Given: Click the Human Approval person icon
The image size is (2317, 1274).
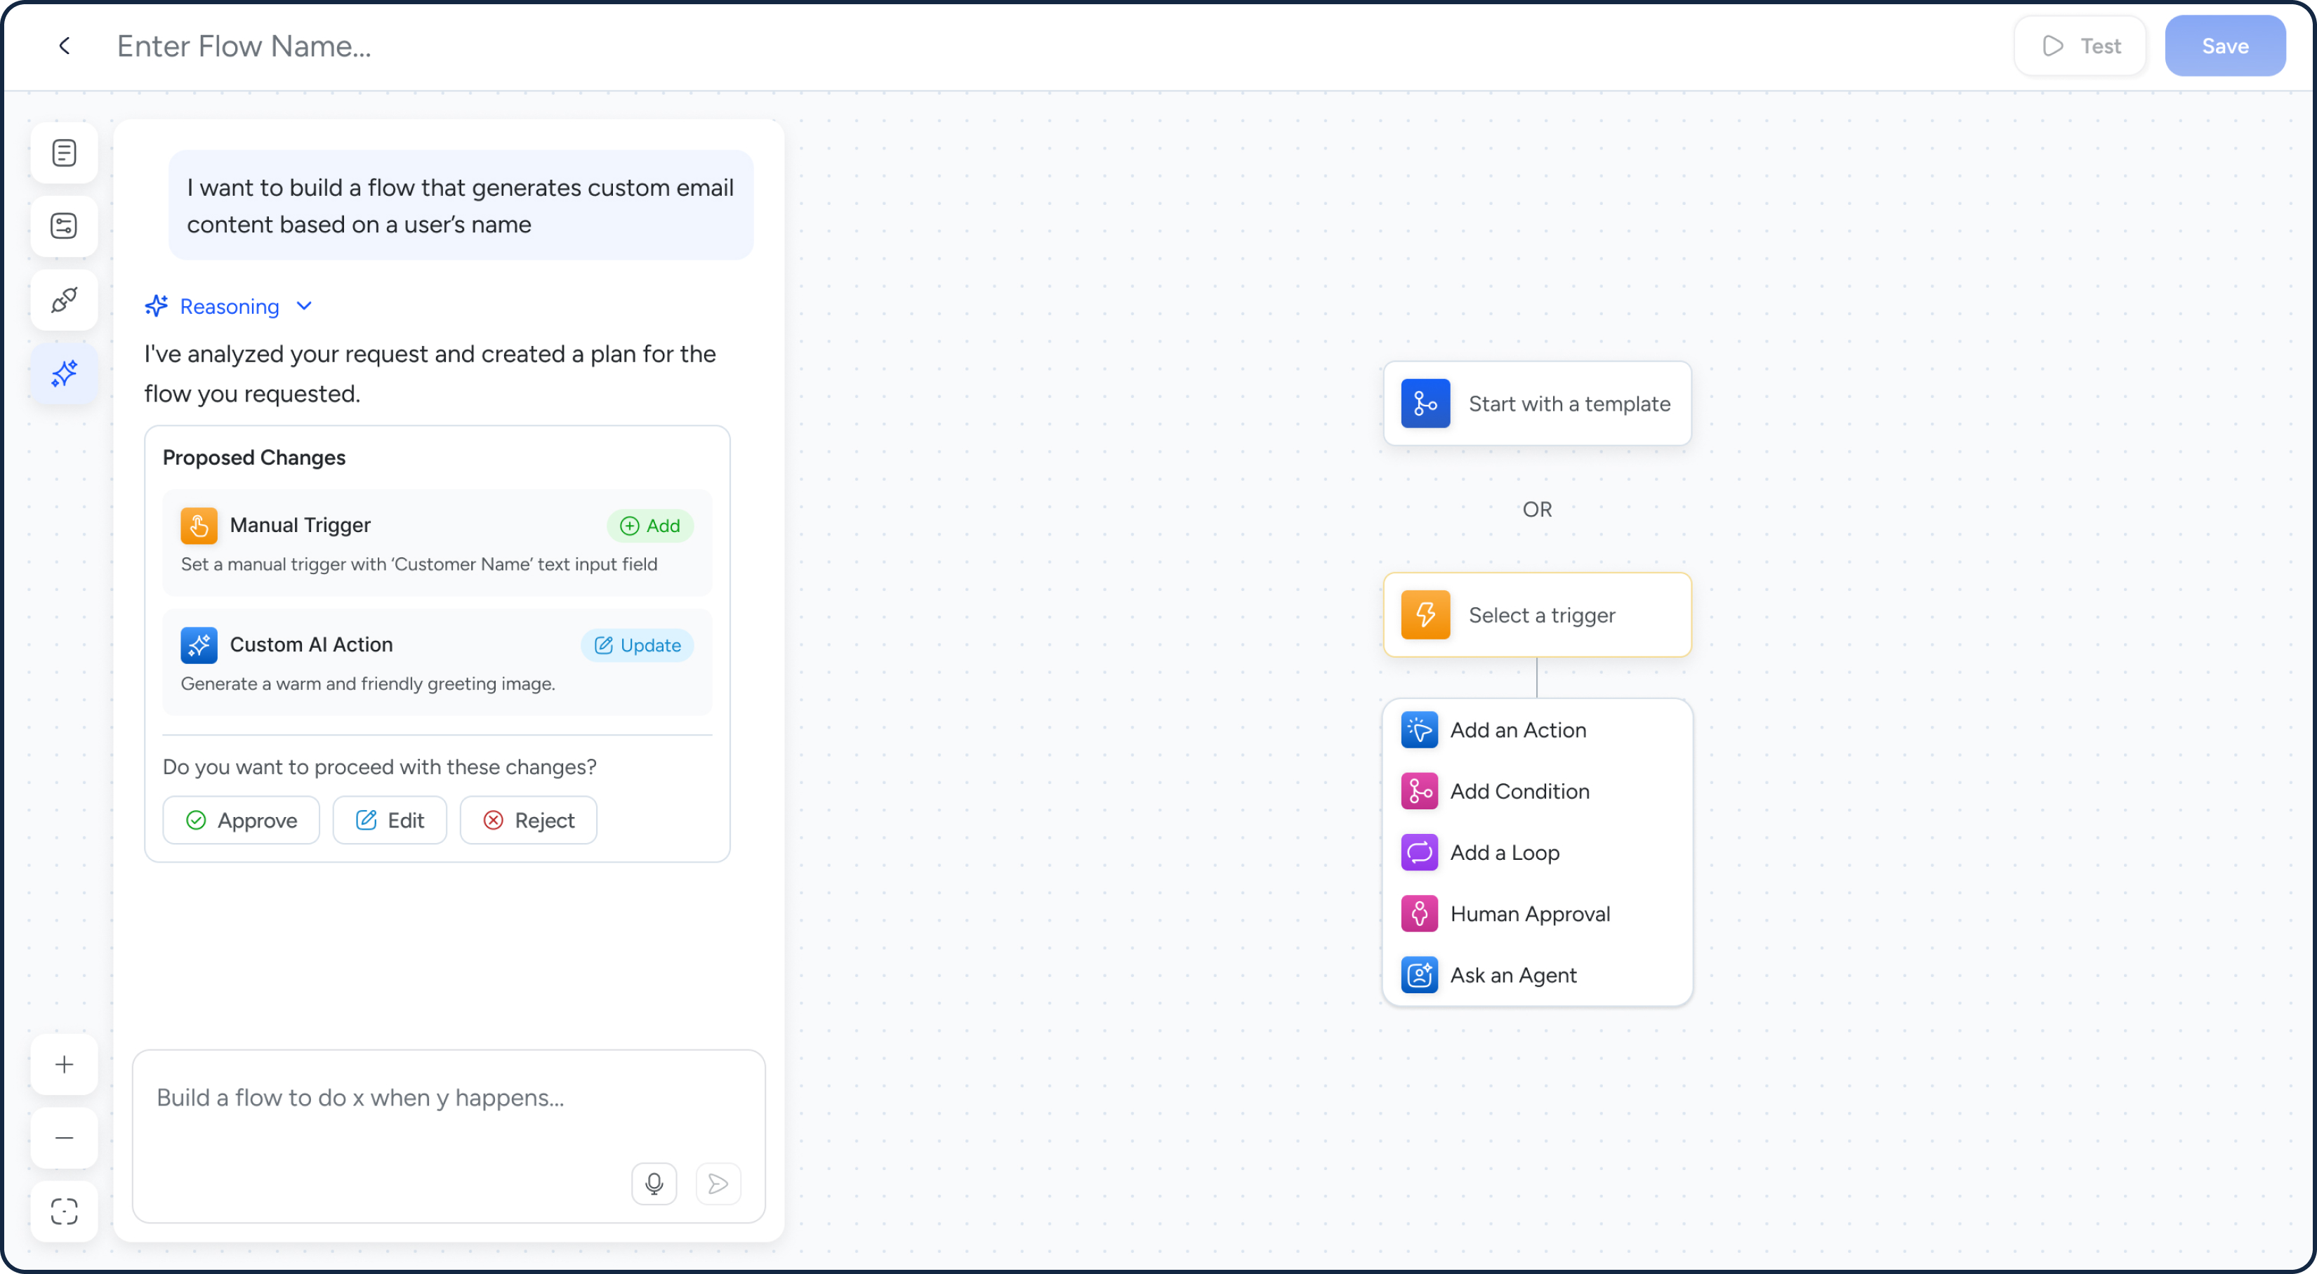Looking at the screenshot, I should 1420,913.
